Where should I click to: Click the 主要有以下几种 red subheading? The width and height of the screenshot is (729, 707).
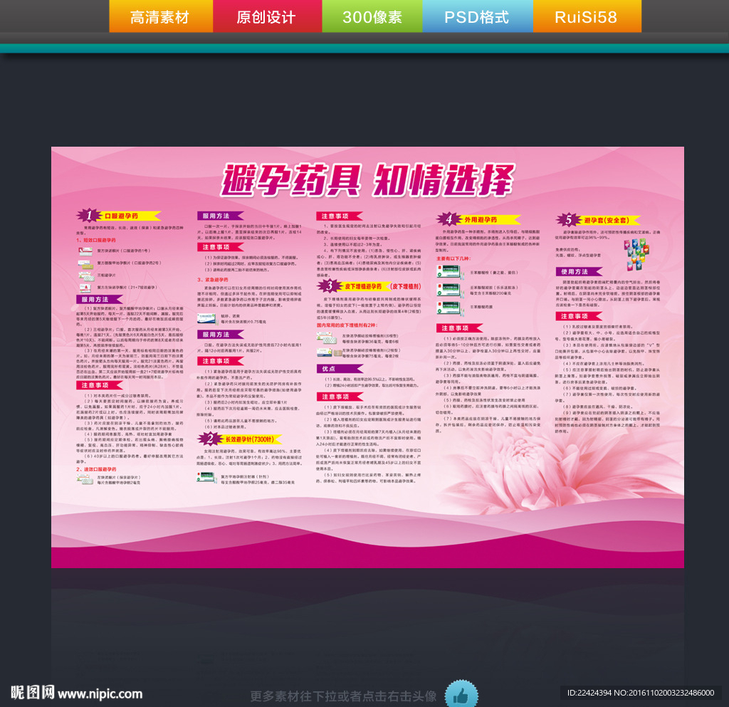click(x=453, y=258)
